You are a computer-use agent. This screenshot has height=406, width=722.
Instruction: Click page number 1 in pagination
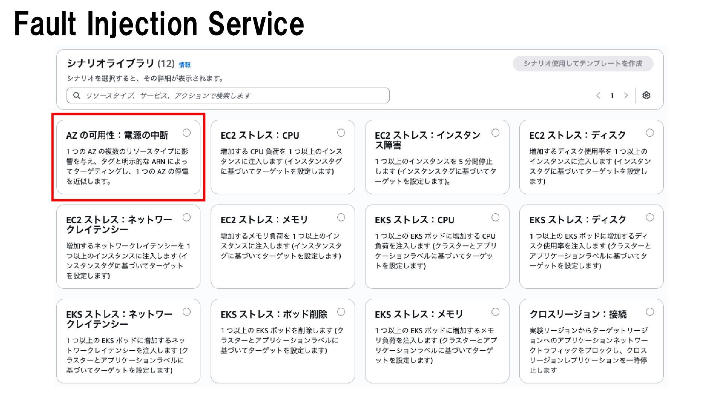(612, 95)
